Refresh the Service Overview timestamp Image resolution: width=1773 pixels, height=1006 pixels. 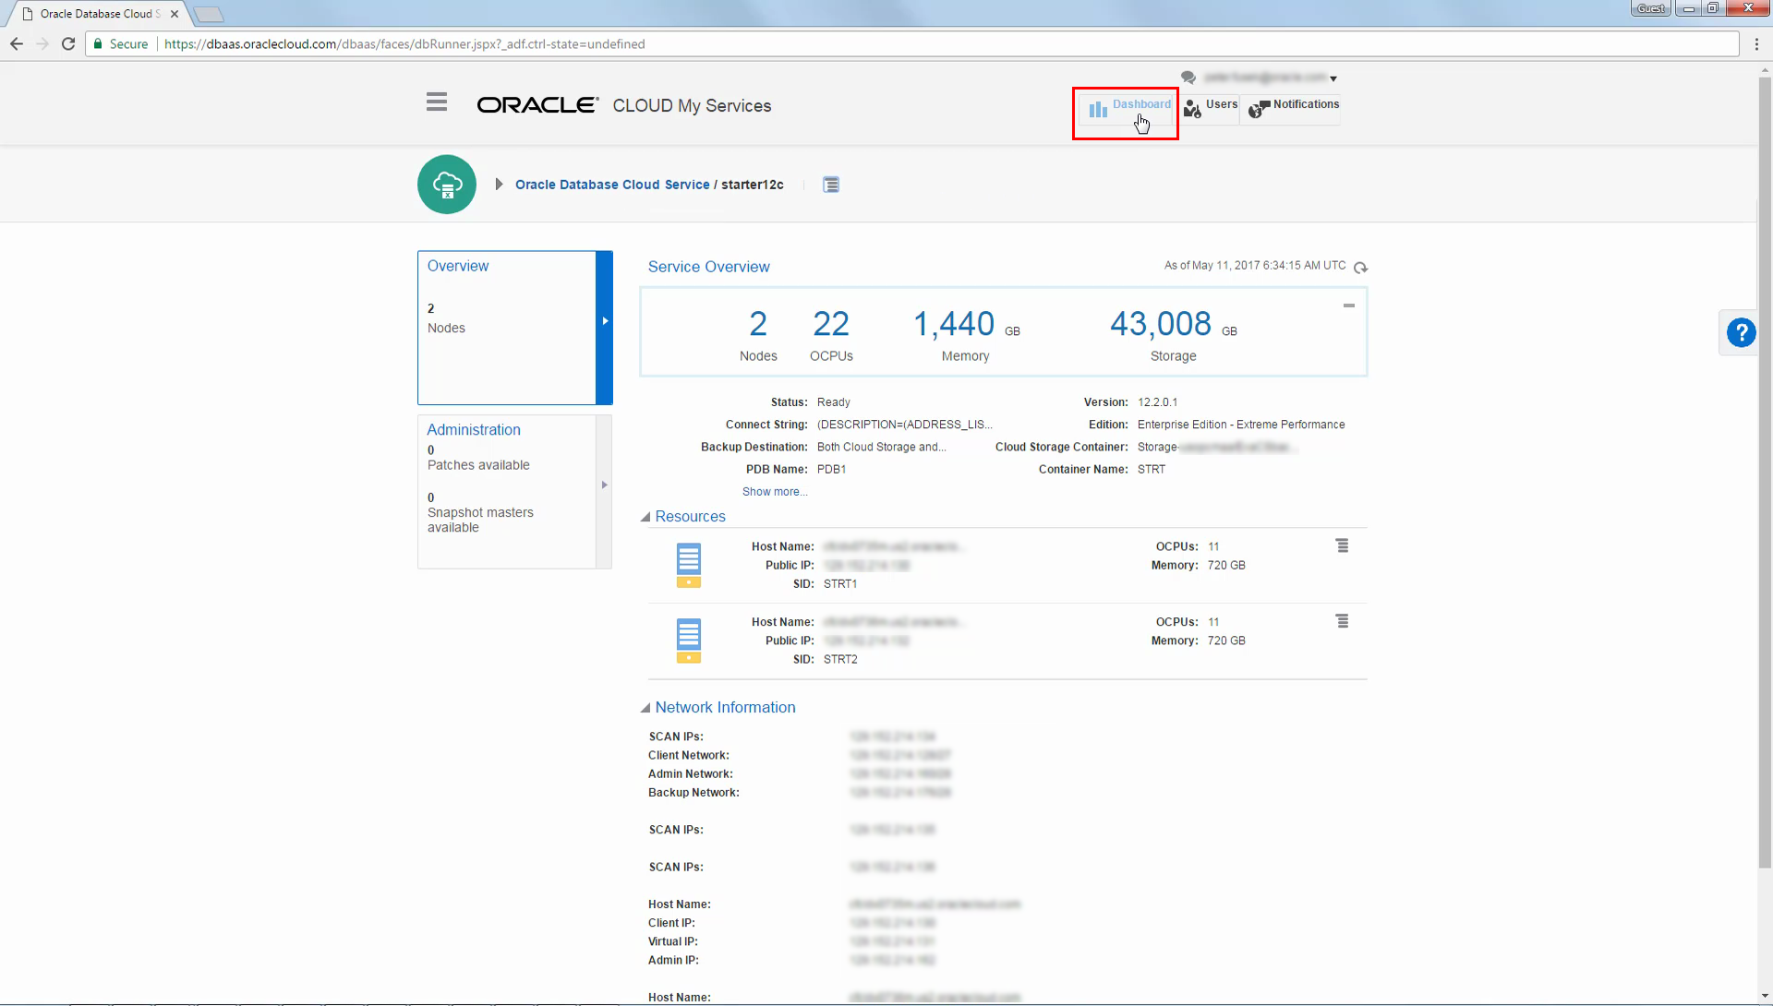(1360, 268)
